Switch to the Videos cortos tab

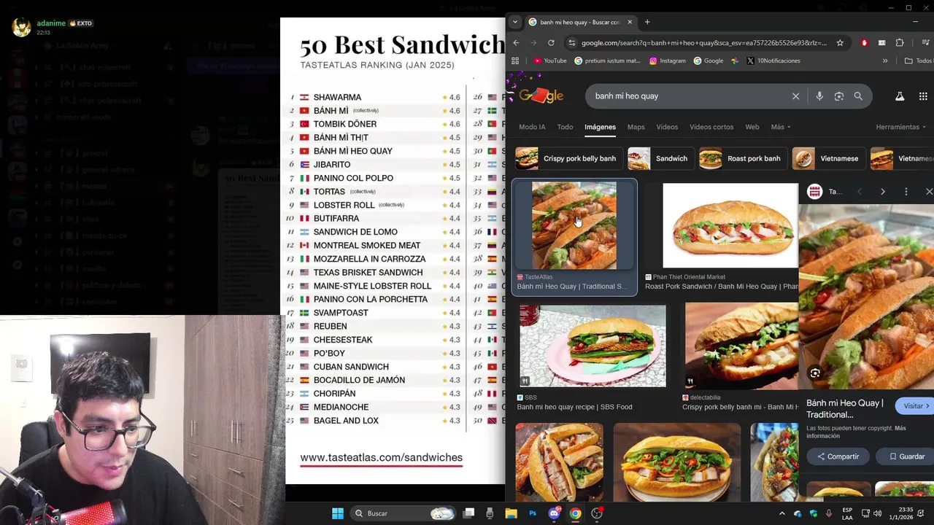click(711, 127)
